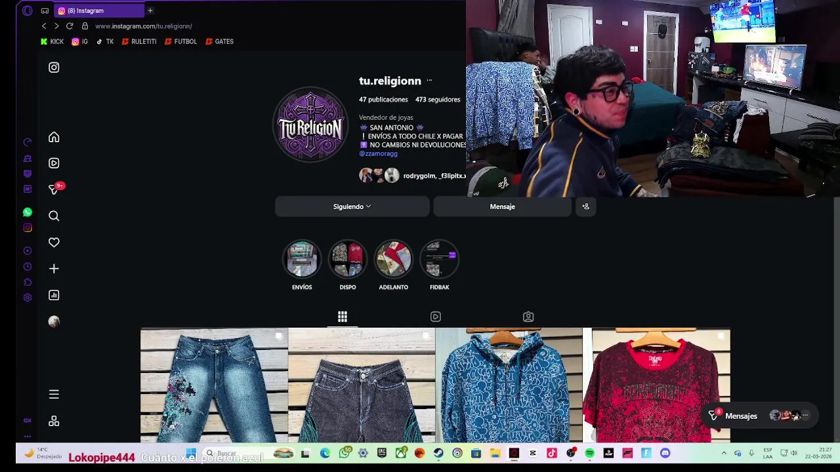Image resolution: width=840 pixels, height=472 pixels.
Task: Select the Reels tab on the profile
Action: click(x=436, y=317)
